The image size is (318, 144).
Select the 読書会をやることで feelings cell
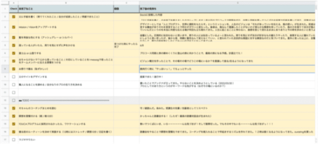pyautogui.click(x=227, y=132)
